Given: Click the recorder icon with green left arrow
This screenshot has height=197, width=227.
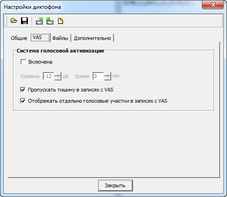Looking at the screenshot, I should pyautogui.click(x=50, y=21).
